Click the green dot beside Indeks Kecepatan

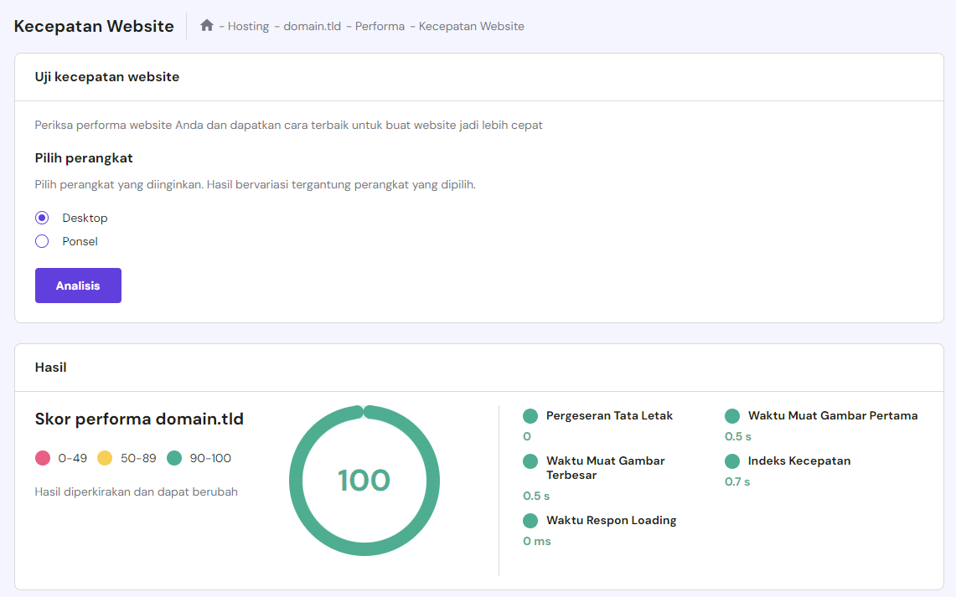point(732,461)
